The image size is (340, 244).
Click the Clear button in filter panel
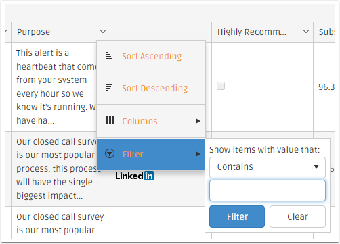click(x=297, y=216)
